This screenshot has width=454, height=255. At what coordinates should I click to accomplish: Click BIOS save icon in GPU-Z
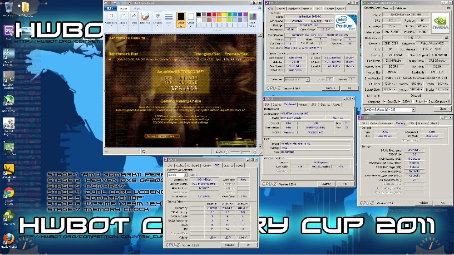(x=446, y=38)
